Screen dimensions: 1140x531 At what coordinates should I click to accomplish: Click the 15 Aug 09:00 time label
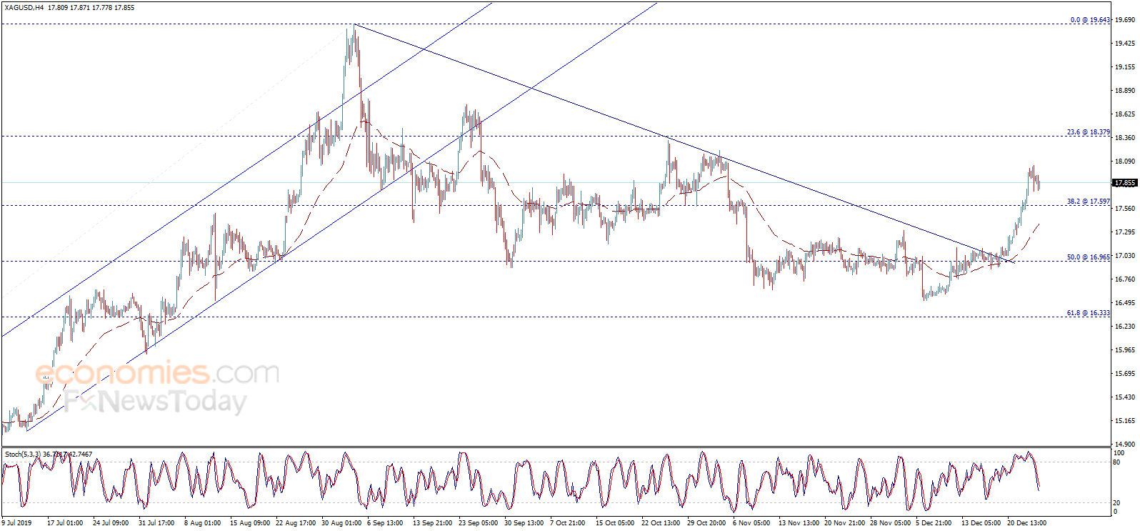point(250,523)
